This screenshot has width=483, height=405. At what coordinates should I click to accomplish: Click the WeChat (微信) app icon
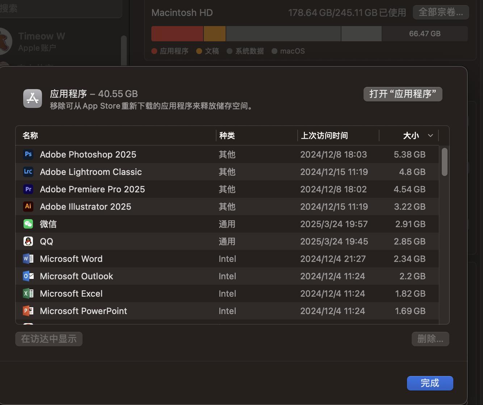[x=28, y=224]
